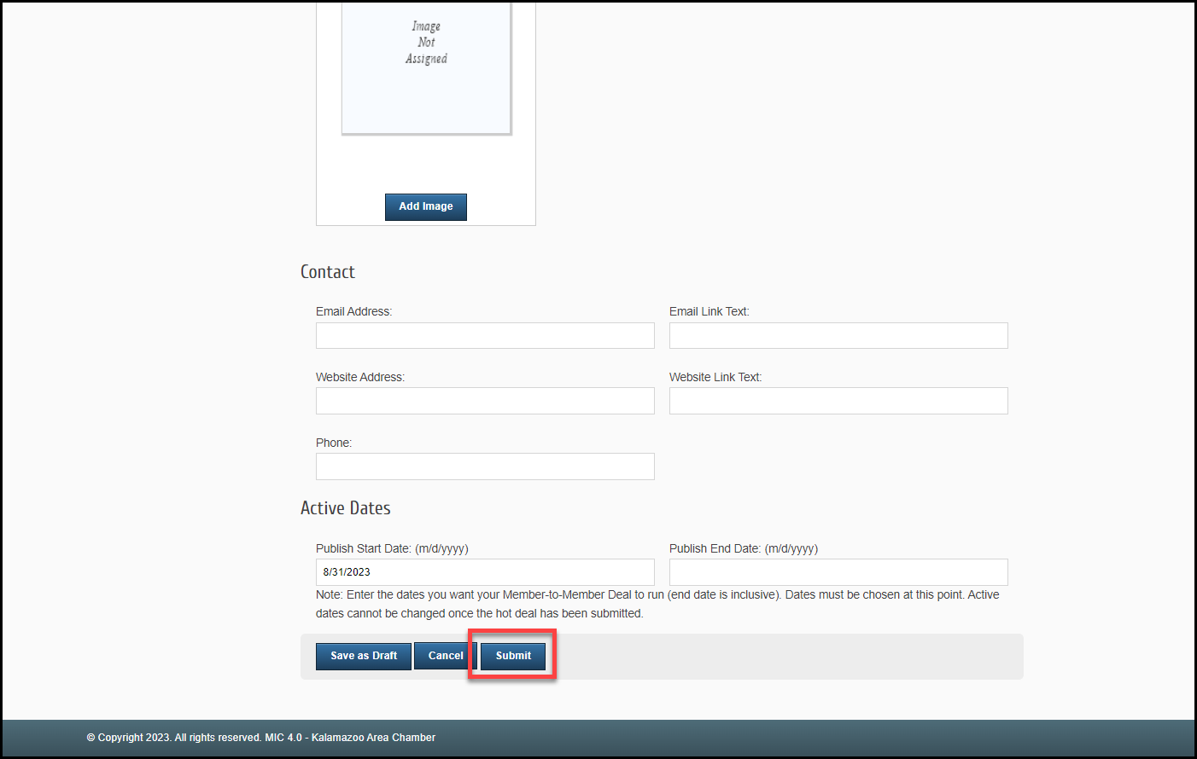Image resolution: width=1197 pixels, height=759 pixels.
Task: Click the 'Email Address:' label text
Action: point(353,311)
